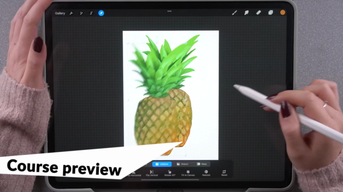Select the Smudge finger tool
The height and width of the screenshot is (192, 343).
pyautogui.click(x=247, y=13)
